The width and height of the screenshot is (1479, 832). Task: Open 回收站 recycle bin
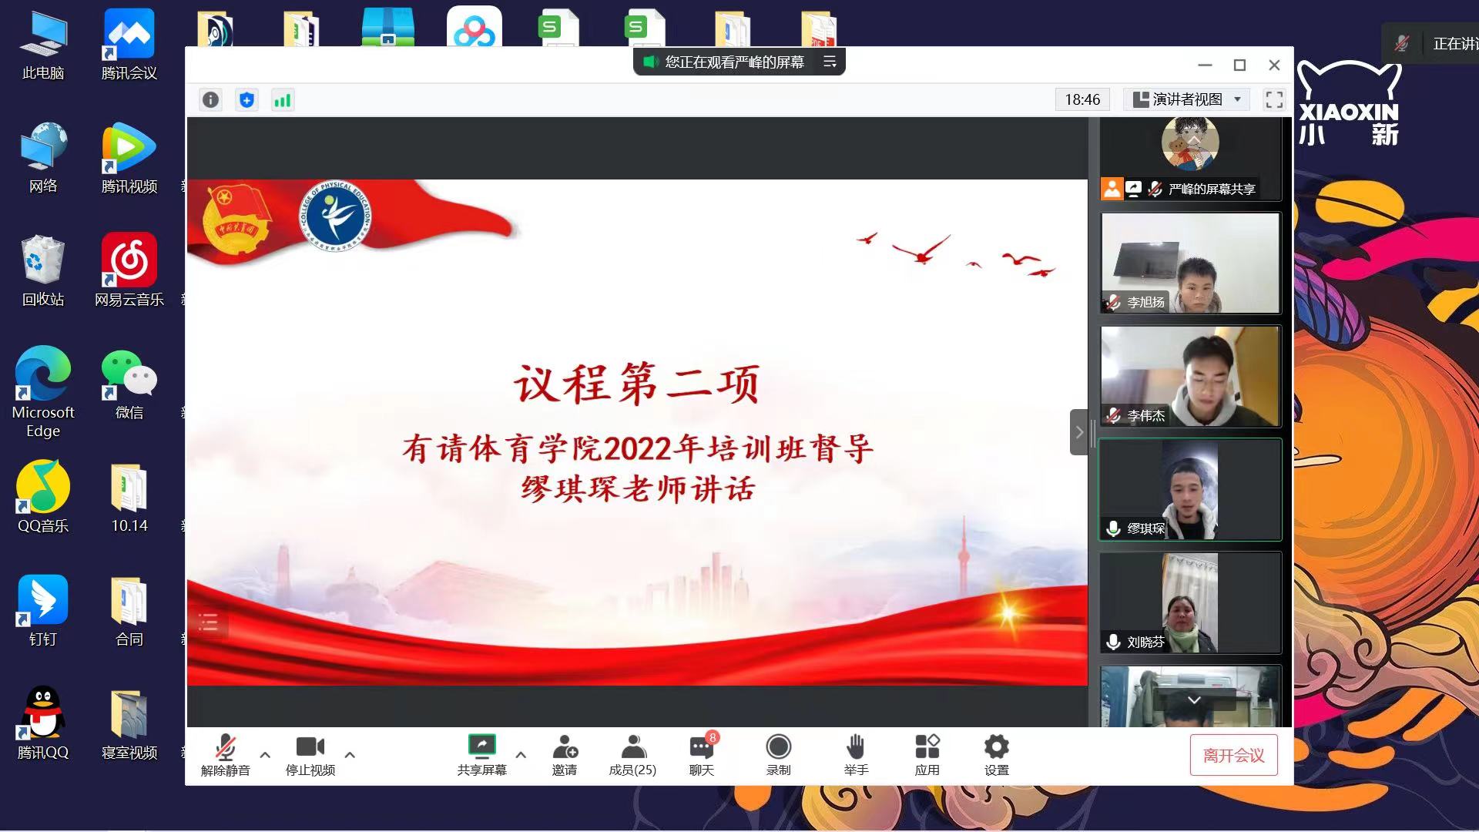[43, 271]
